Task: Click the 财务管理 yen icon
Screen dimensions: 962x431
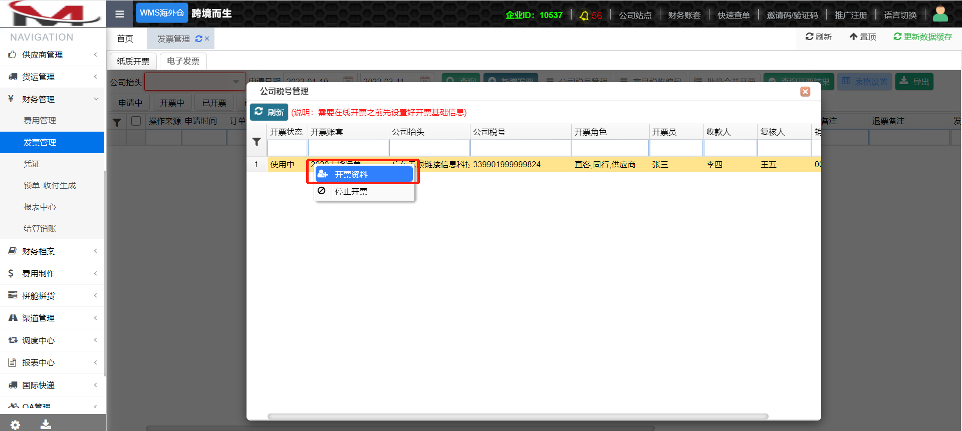Action: (x=11, y=99)
